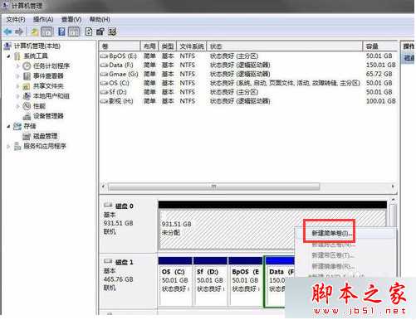
Task: Expand the 任务计划程序 node
Action: [17, 66]
